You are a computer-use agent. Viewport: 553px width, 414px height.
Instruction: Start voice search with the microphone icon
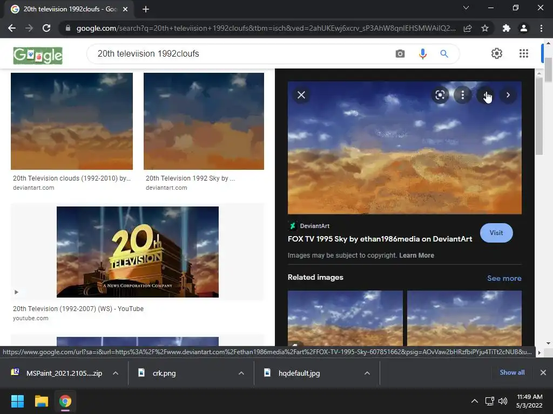click(422, 54)
